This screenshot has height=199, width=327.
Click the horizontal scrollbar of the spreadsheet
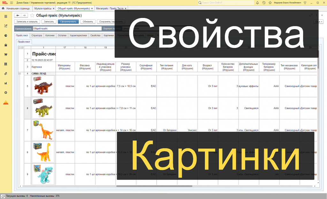coord(154,186)
